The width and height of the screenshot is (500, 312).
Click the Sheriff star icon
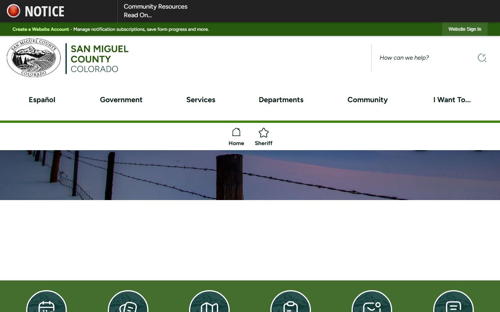coord(264,133)
